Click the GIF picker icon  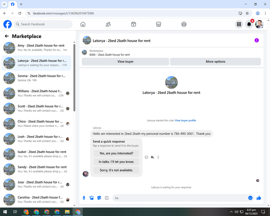(107, 198)
